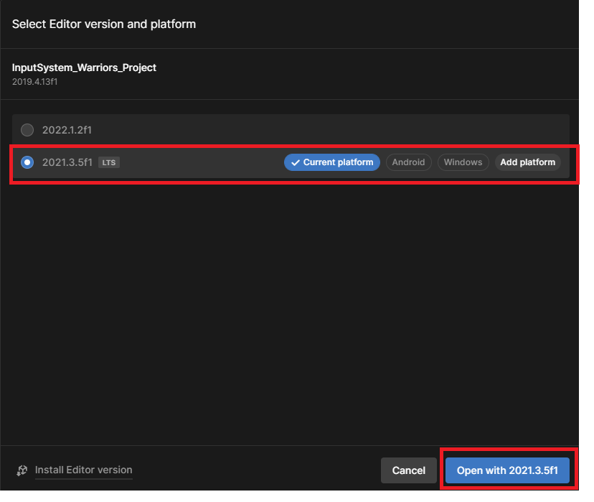Screen dimensions: 594x502
Task: Click the Add platform button
Action: (527, 162)
